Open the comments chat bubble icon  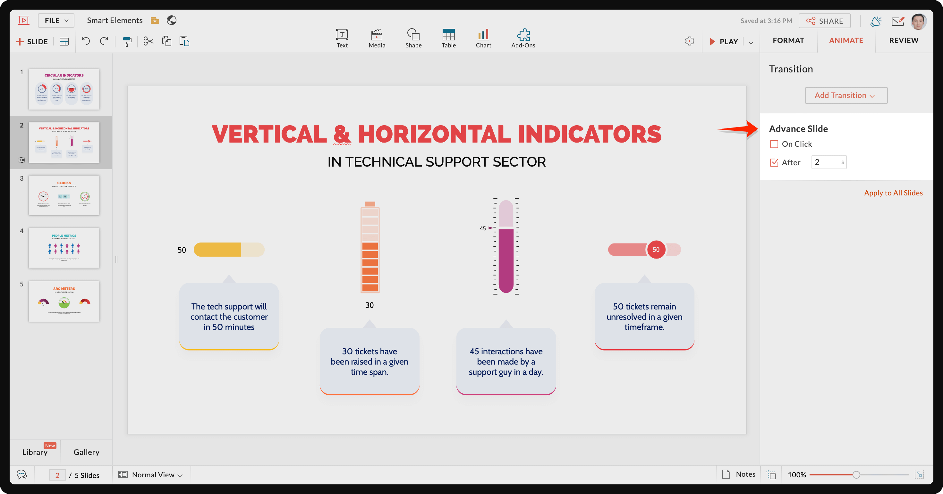coord(22,475)
